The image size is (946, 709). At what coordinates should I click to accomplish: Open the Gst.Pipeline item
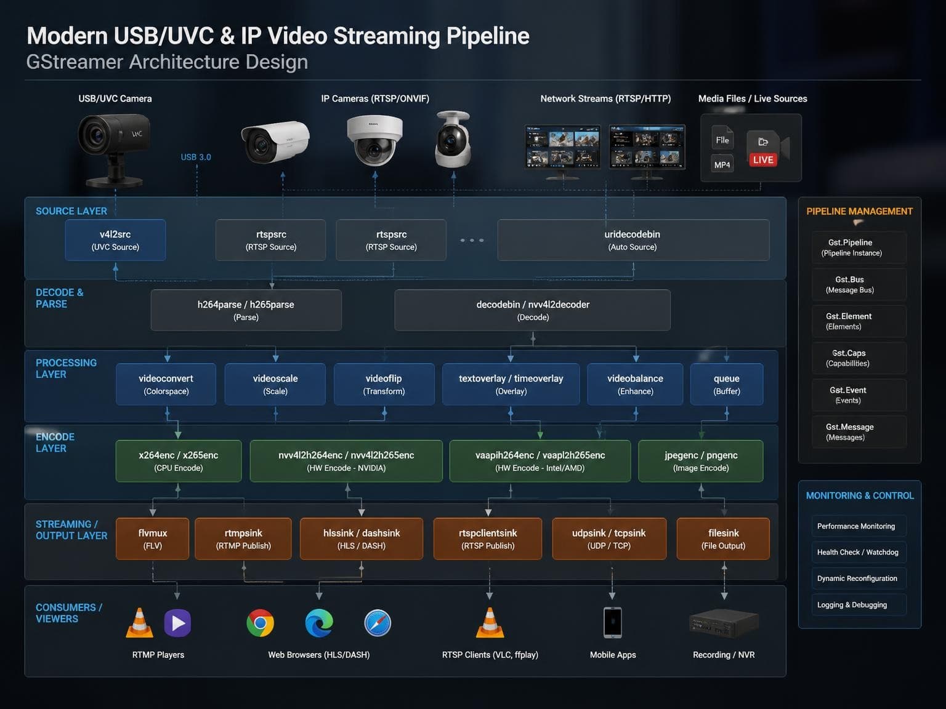(859, 247)
